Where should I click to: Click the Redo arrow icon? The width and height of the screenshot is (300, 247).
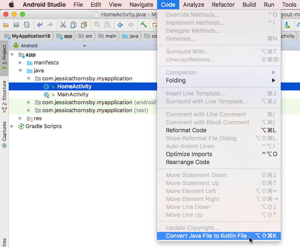click(50, 25)
